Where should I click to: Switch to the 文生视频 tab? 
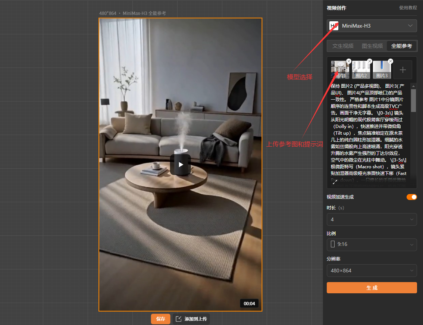[x=343, y=46]
